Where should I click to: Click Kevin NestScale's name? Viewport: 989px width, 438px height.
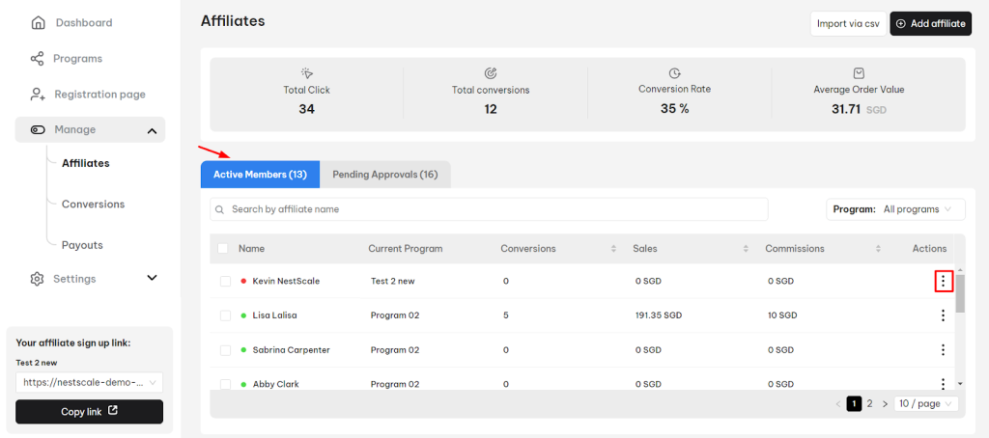pyautogui.click(x=286, y=281)
